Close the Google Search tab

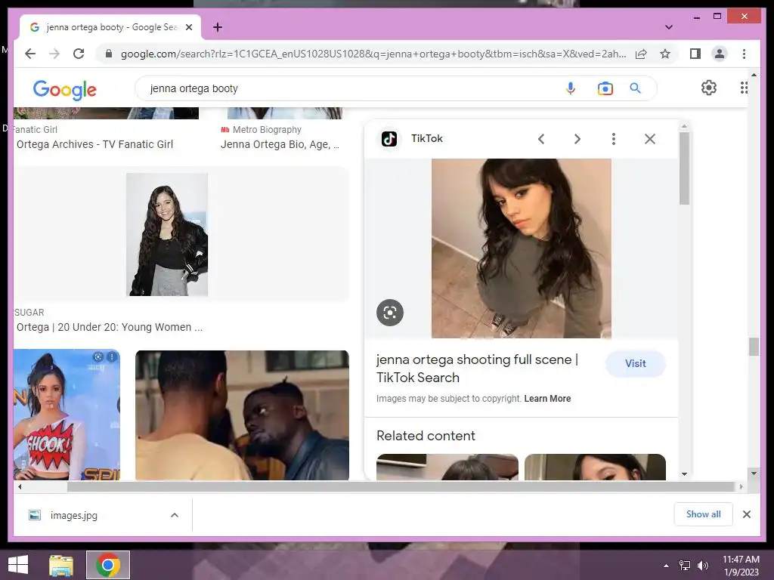coord(188,27)
